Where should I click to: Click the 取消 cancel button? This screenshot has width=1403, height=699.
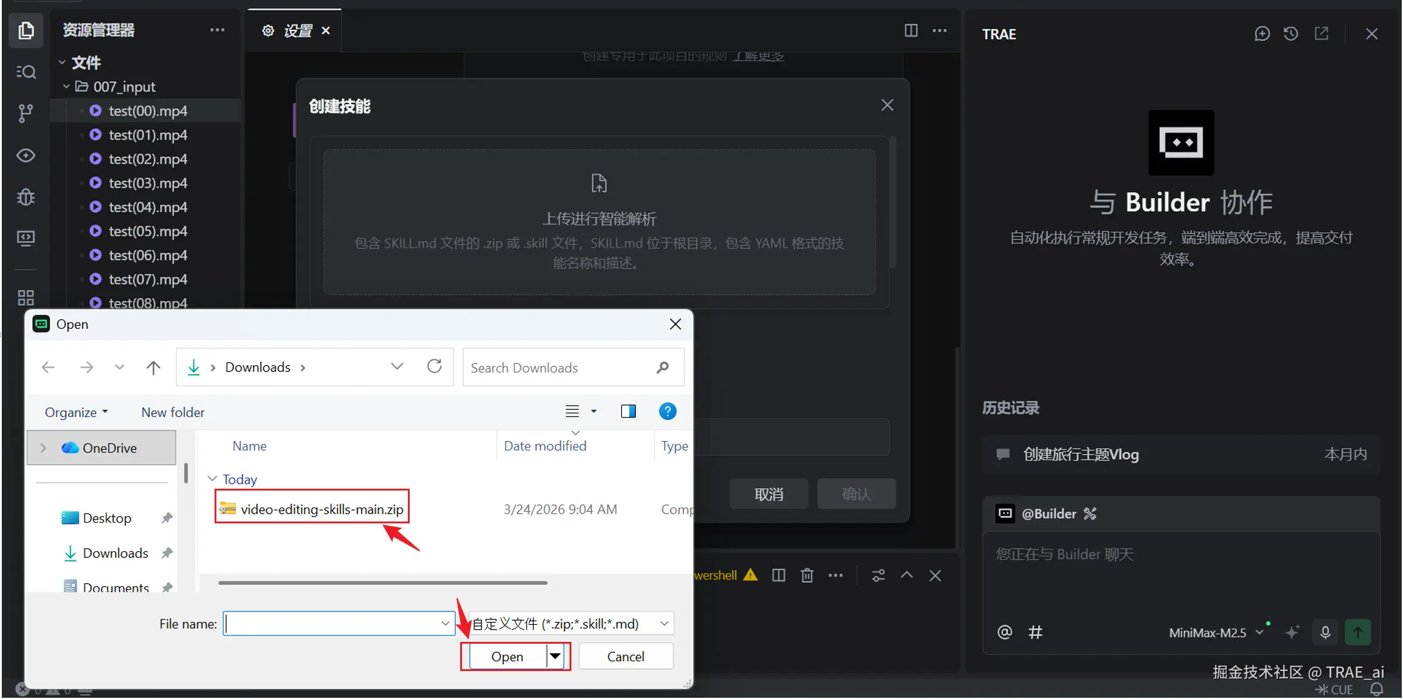pyautogui.click(x=768, y=494)
